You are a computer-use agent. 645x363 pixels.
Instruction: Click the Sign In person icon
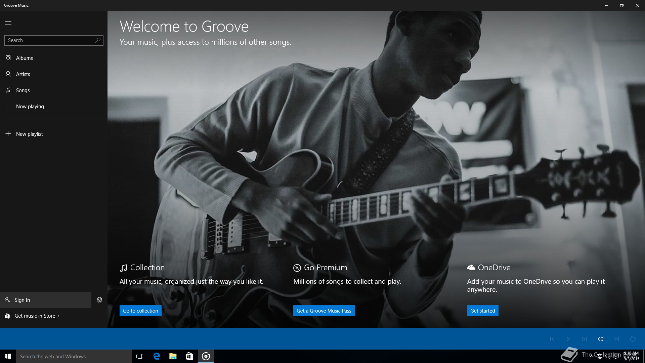tap(7, 299)
